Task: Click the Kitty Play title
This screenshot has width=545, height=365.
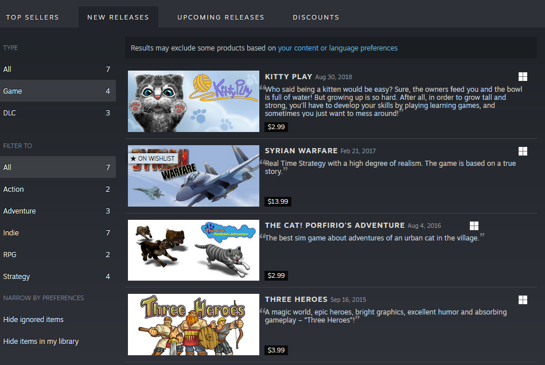Action: pos(288,76)
